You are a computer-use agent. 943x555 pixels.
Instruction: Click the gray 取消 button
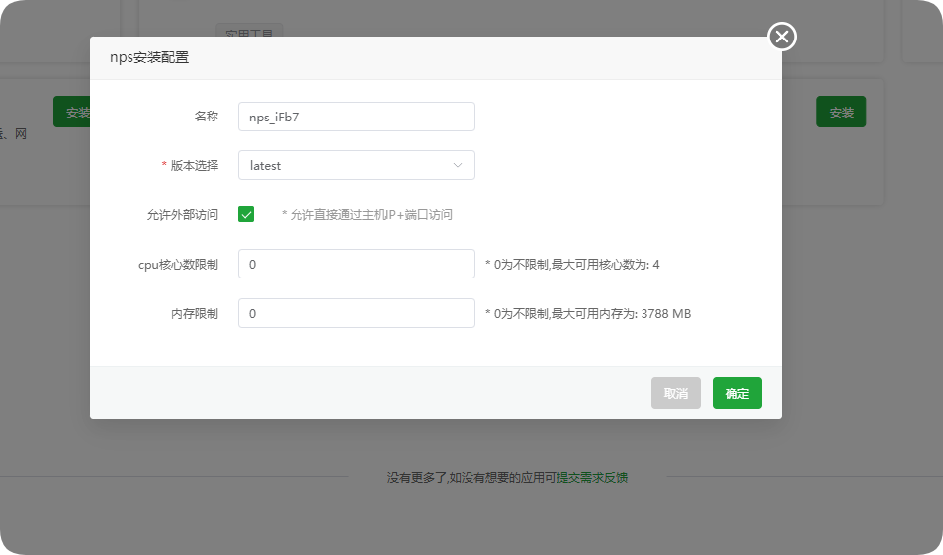[x=676, y=393]
